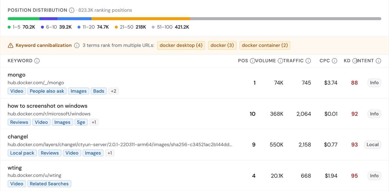Screen dimensions: 389x191
Task: Sort by the KEYWORD column header
Action: point(20,61)
